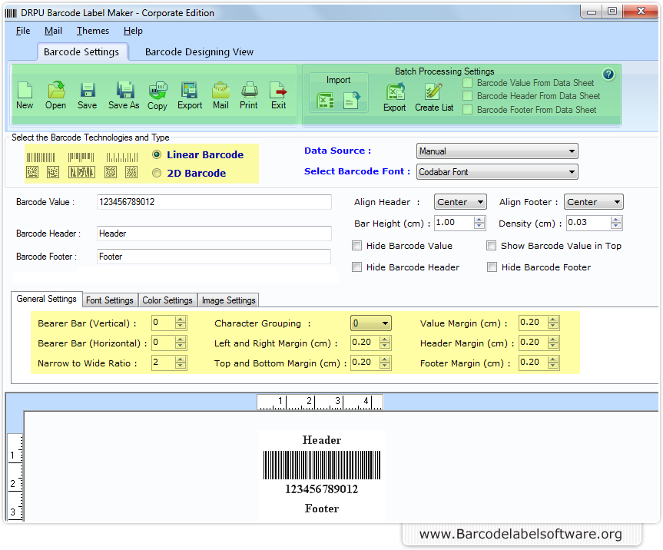Click the Bar Height value field

coord(454,223)
